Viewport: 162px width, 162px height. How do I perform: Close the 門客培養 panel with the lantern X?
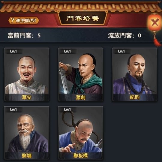point(154,22)
